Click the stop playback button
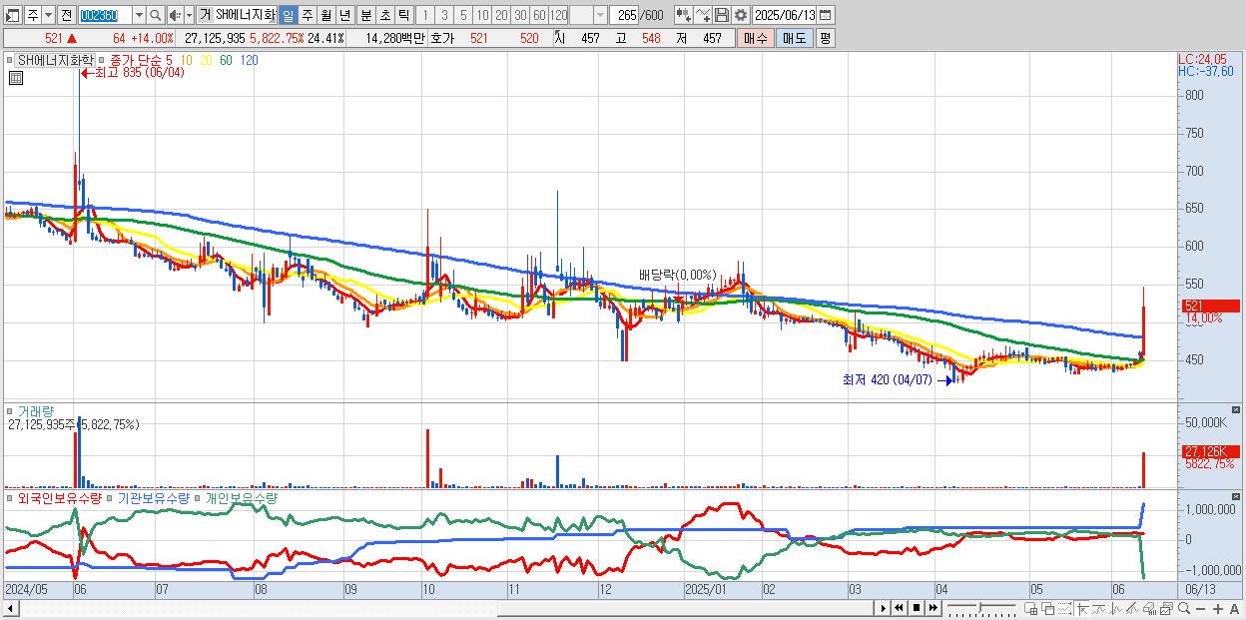 916,608
